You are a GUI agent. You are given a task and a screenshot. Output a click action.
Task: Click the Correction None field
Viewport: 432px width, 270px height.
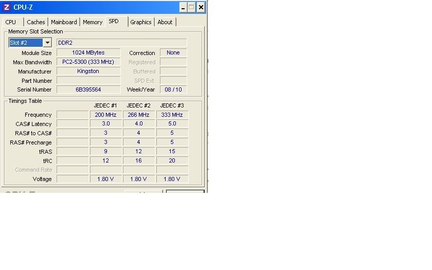click(x=173, y=52)
